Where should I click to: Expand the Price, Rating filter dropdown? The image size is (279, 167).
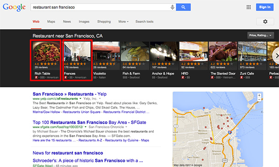pyautogui.click(x=260, y=35)
